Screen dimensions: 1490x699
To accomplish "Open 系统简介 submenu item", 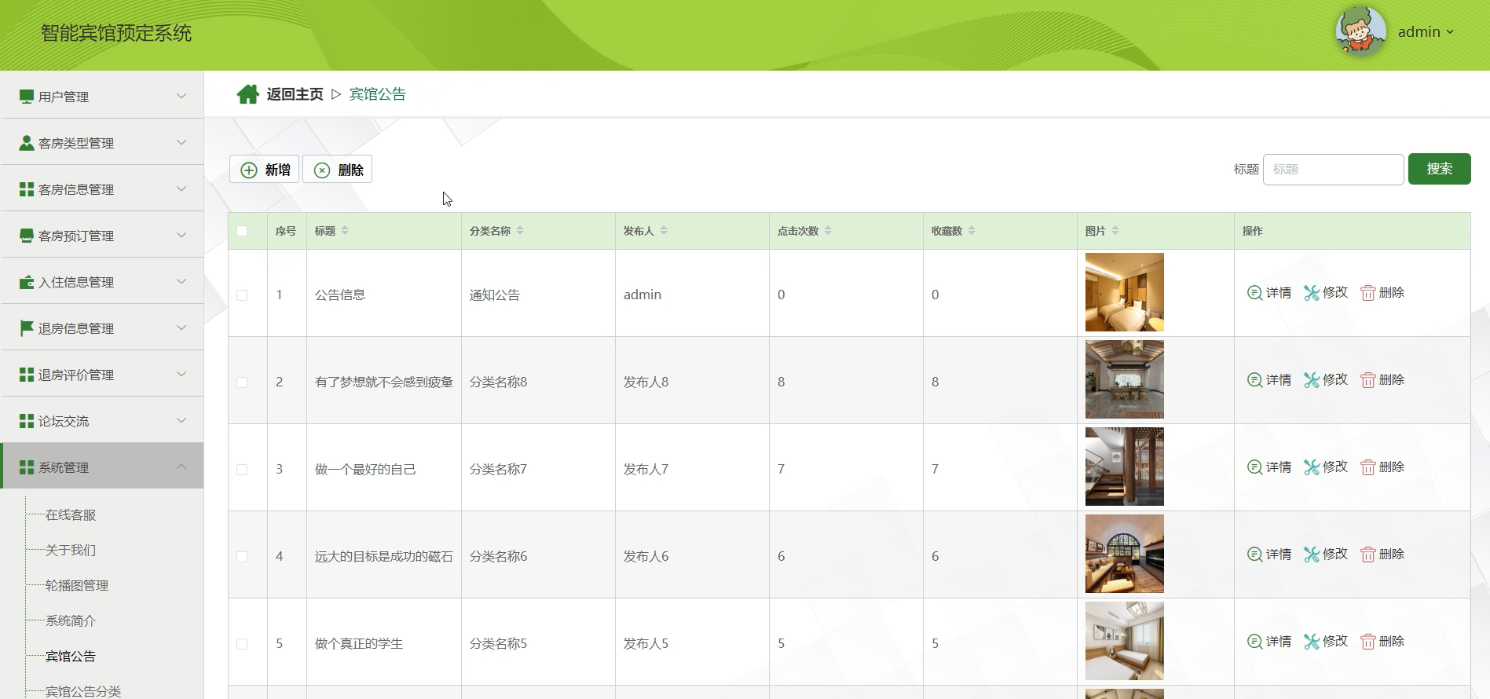I will (71, 621).
